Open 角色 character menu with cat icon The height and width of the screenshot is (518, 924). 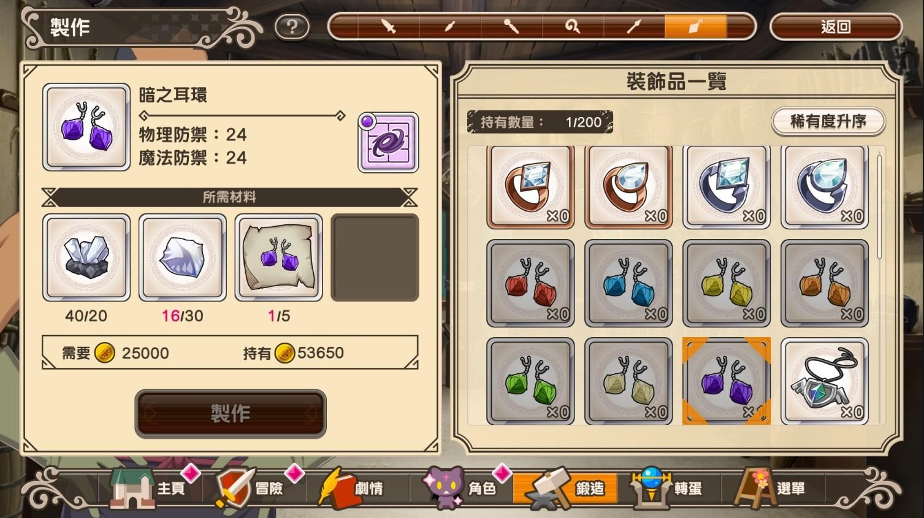[x=460, y=489]
